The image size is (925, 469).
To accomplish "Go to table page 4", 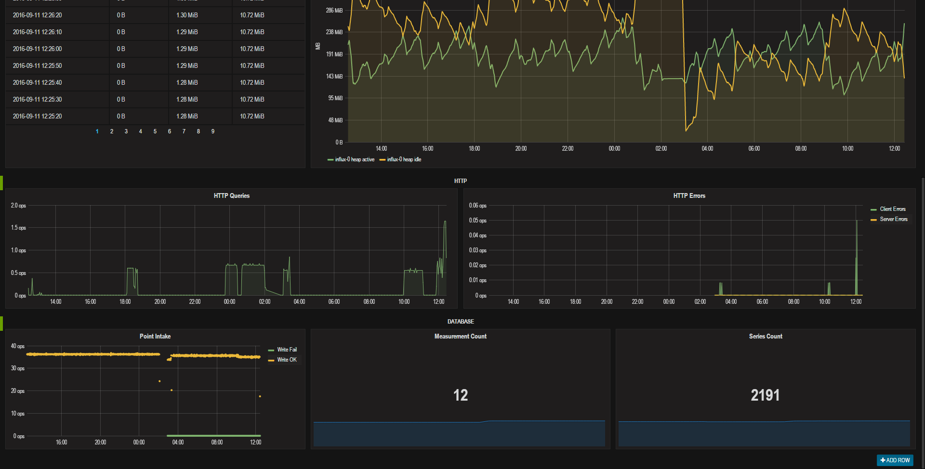I will [x=141, y=131].
